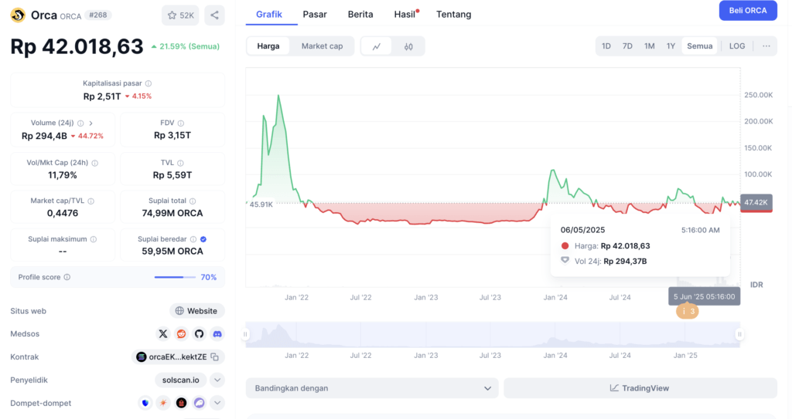Set chart range to 1D
This screenshot has height=419, width=792.
point(606,46)
